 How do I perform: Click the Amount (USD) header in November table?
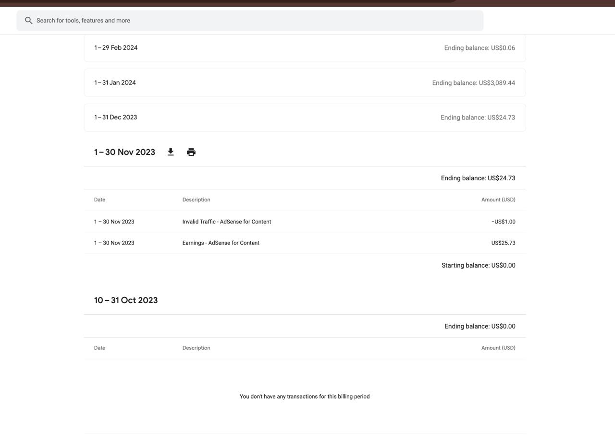point(498,200)
